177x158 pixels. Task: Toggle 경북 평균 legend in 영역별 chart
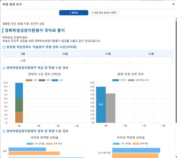(x=54, y=144)
